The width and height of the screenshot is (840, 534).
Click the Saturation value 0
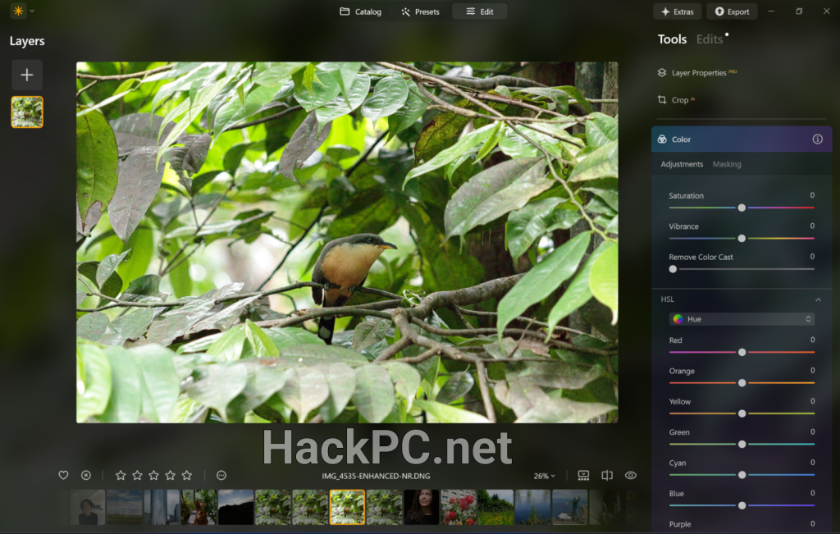(812, 195)
